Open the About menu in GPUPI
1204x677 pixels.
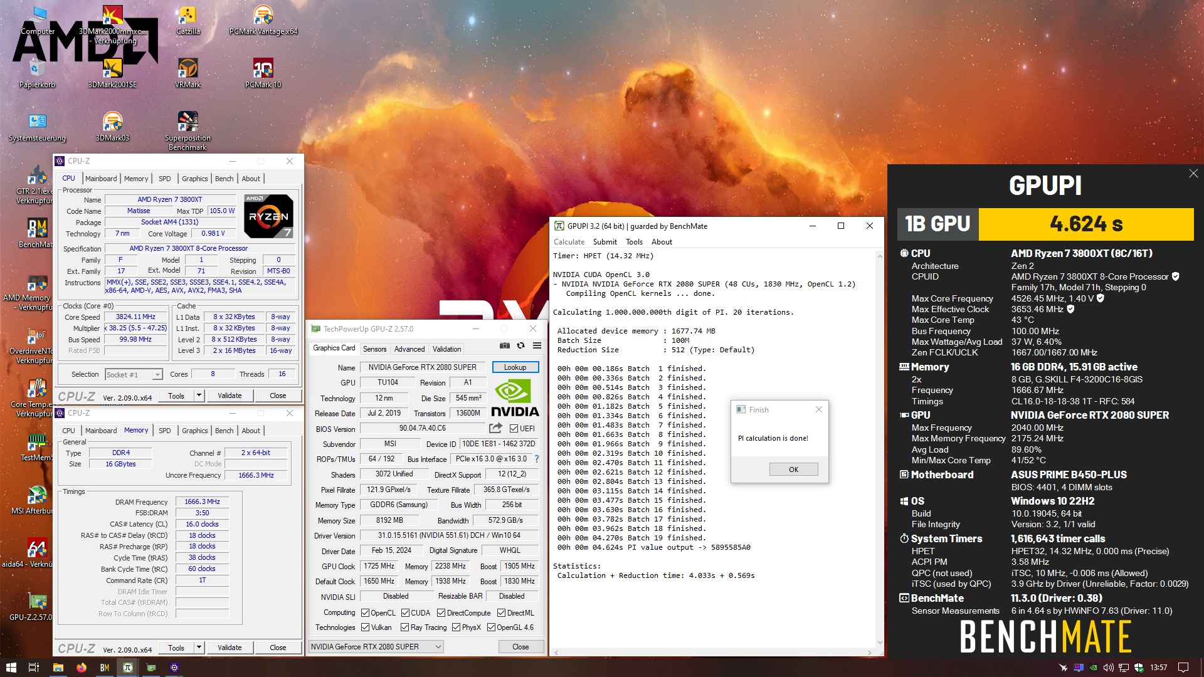[662, 242]
